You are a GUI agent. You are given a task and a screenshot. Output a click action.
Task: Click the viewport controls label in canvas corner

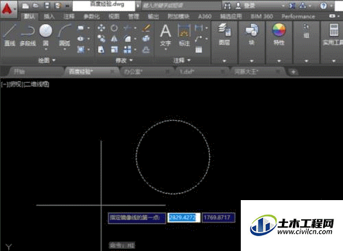pos(25,84)
